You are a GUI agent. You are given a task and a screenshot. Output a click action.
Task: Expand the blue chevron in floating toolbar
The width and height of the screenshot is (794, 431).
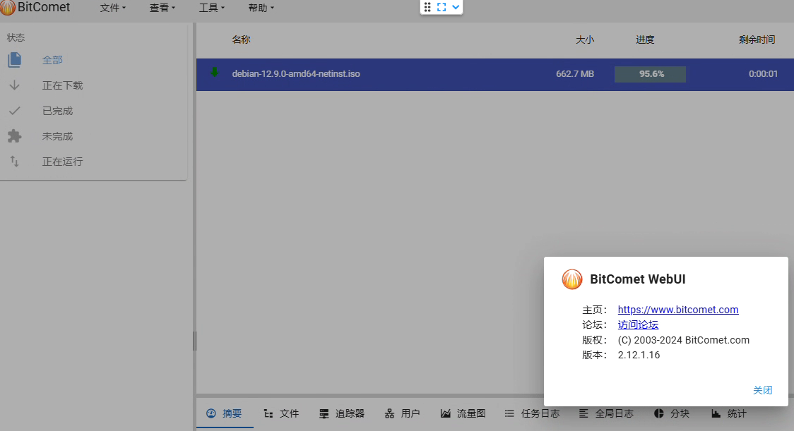455,7
